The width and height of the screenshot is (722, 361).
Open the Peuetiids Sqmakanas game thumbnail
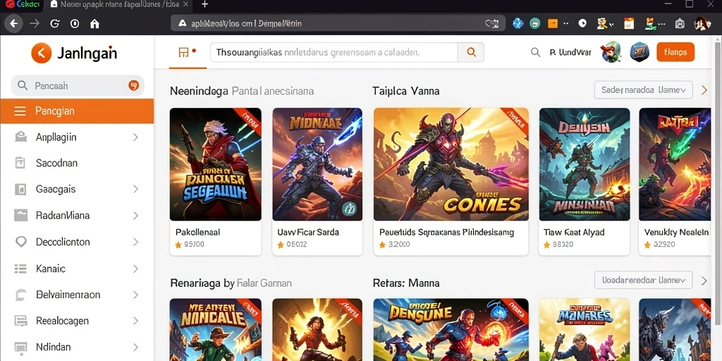[x=451, y=164]
